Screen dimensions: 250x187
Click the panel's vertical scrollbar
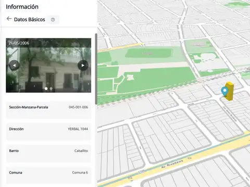96,69
